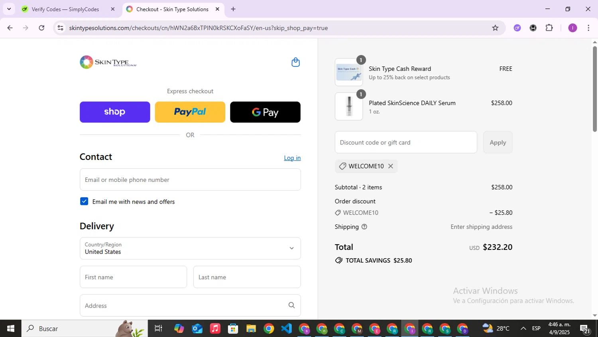Reload the checkout page
This screenshot has width=598, height=337.
pos(41,28)
